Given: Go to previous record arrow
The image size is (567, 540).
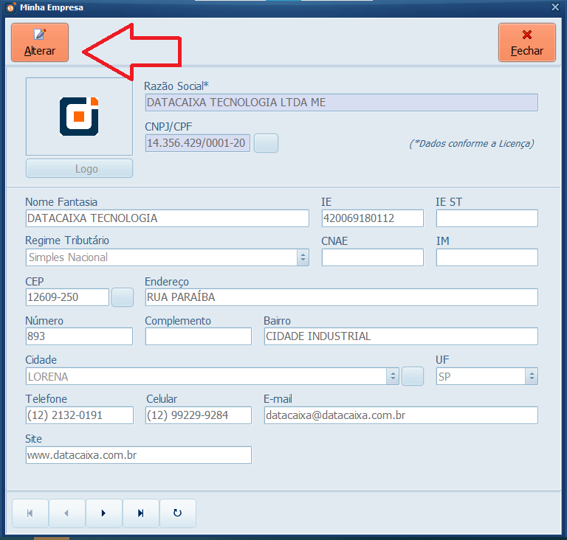Looking at the screenshot, I should click(67, 513).
